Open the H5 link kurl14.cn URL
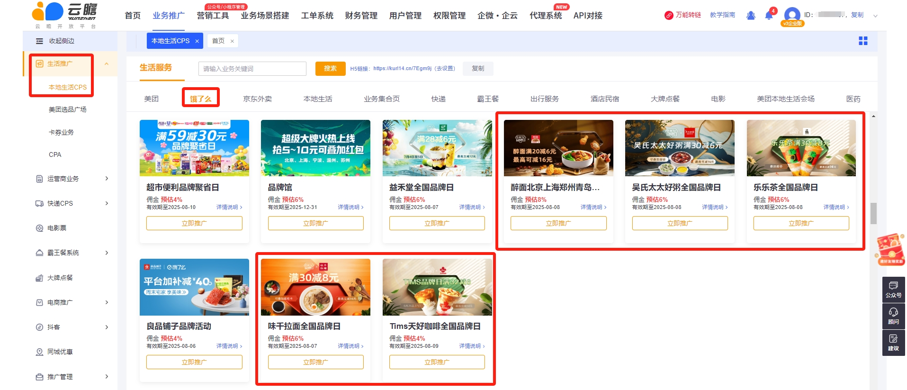Image resolution: width=907 pixels, height=390 pixels. tap(402, 68)
